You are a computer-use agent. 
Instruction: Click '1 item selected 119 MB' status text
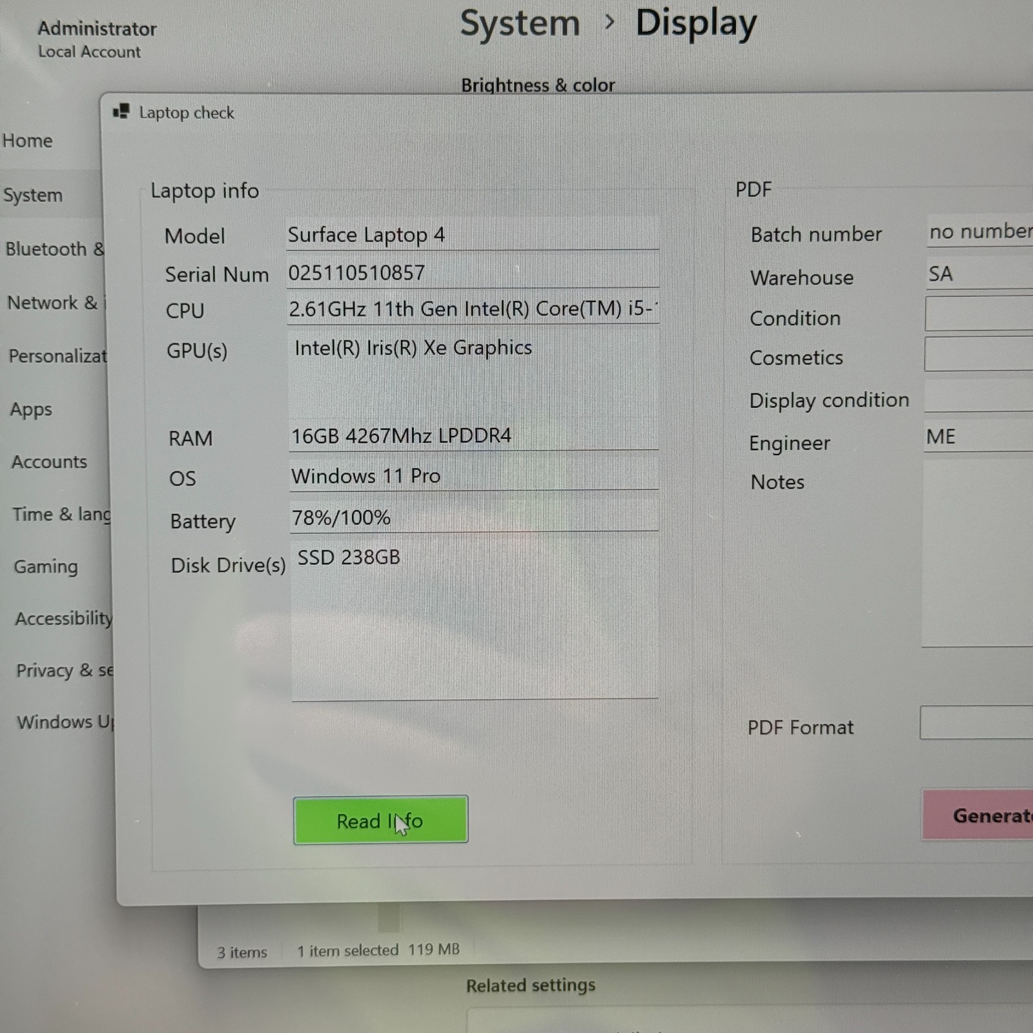click(x=378, y=950)
